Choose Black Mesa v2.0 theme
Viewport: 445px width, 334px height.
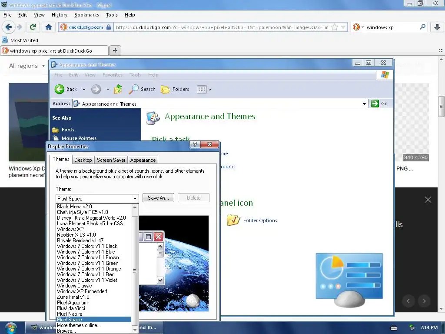(x=94, y=207)
